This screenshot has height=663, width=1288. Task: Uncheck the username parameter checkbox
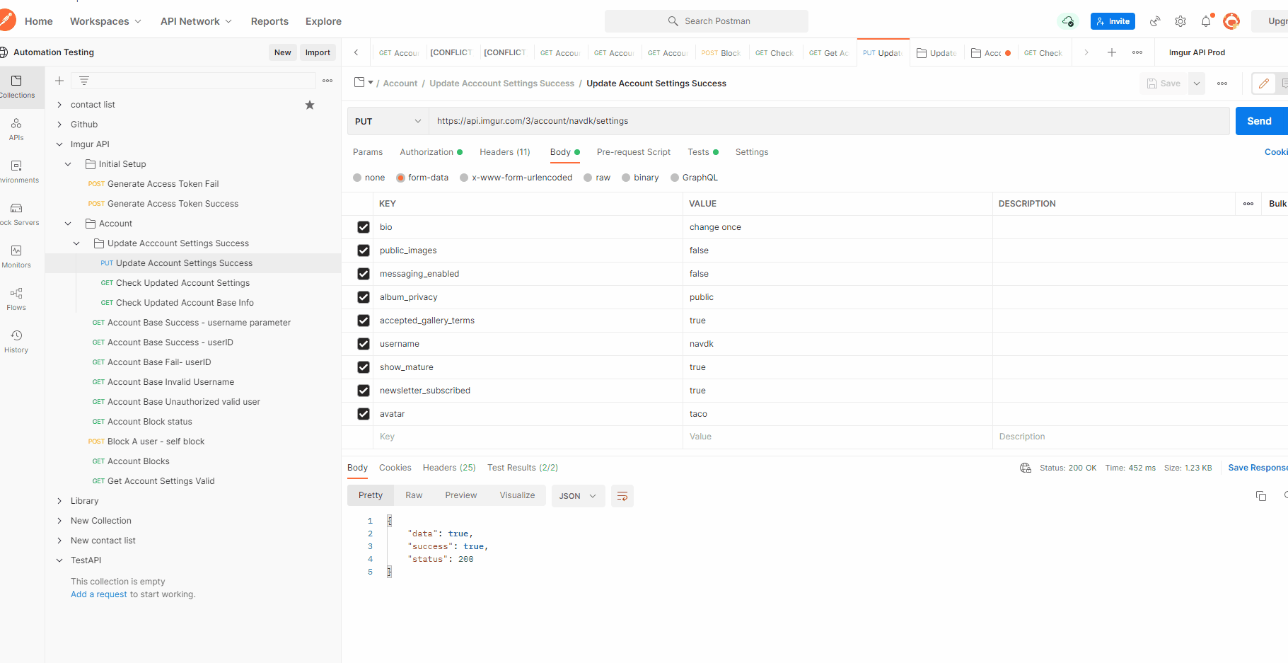pos(364,344)
